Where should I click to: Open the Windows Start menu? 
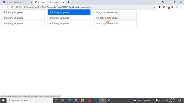(3, 100)
